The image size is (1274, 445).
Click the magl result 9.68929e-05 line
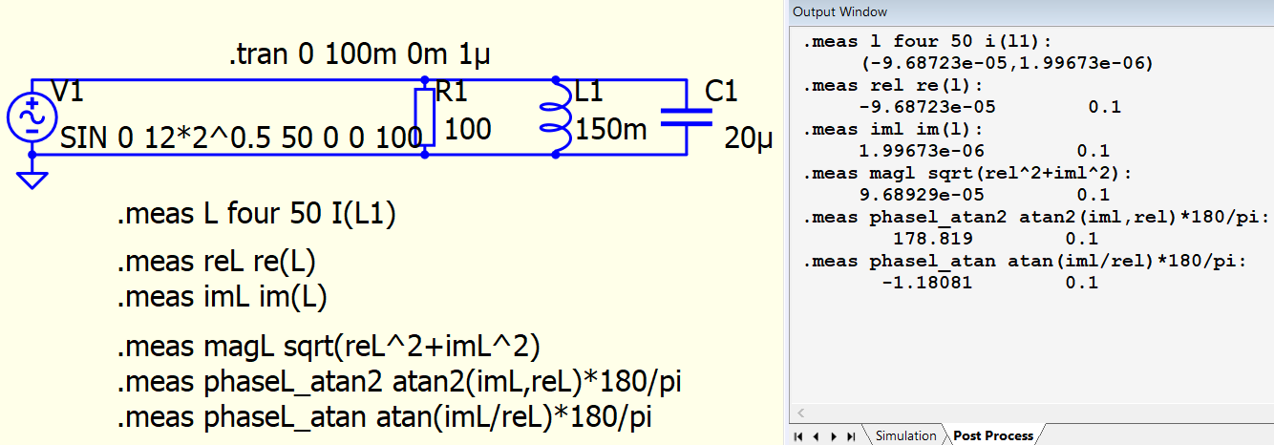tap(984, 195)
